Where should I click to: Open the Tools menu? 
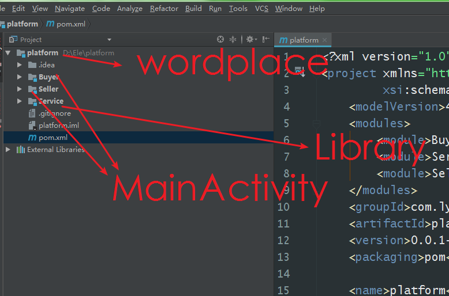pyautogui.click(x=238, y=9)
